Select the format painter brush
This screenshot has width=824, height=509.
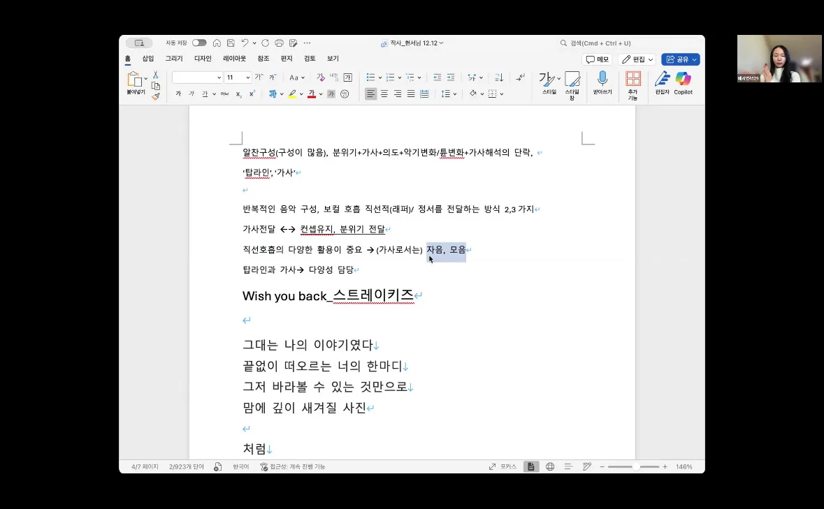pos(156,96)
